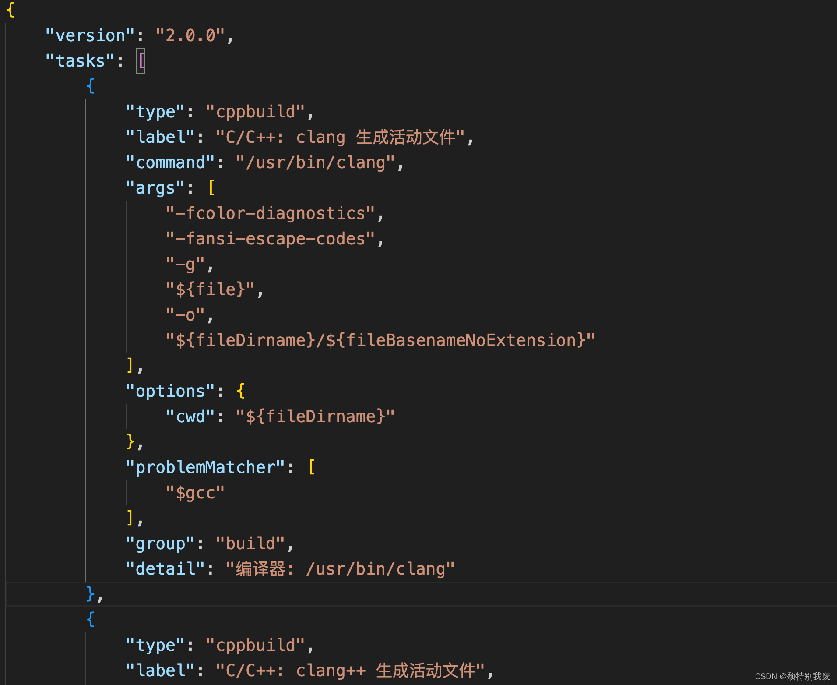Place cursor at highlighted tasks opening bracket

coord(141,61)
